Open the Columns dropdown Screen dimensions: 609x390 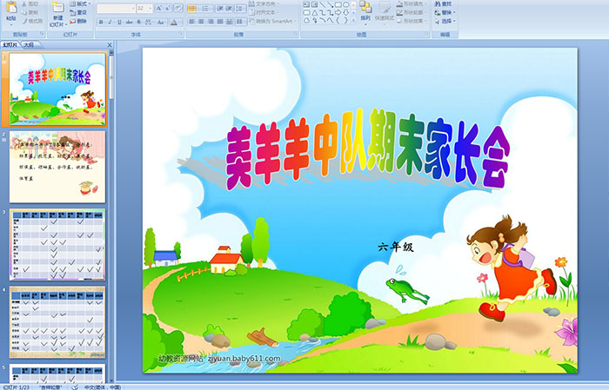(241, 22)
